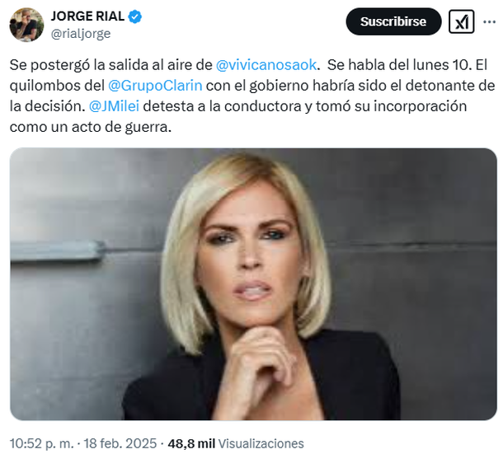Screen dimensions: 503x454
Task: Click the @rialjorge handle
Action: [81, 33]
